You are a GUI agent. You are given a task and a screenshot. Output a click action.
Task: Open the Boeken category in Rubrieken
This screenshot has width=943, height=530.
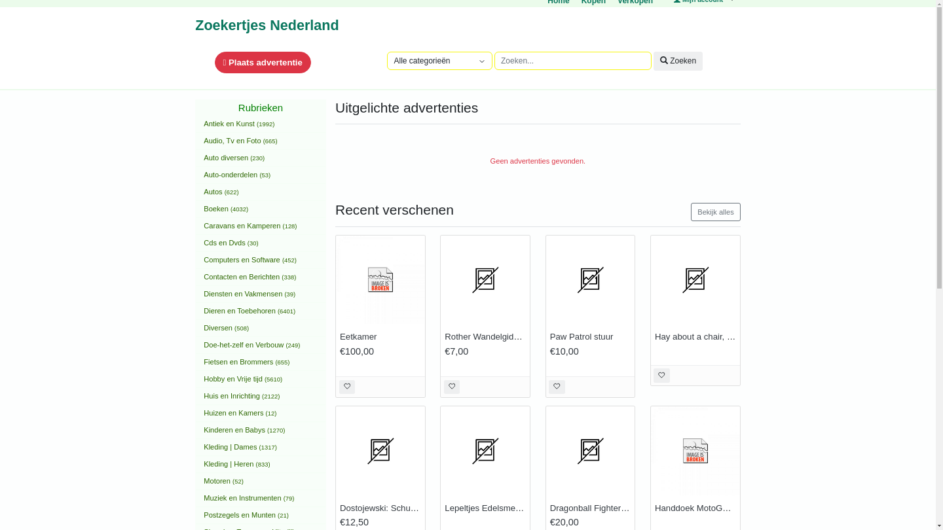pos(216,209)
